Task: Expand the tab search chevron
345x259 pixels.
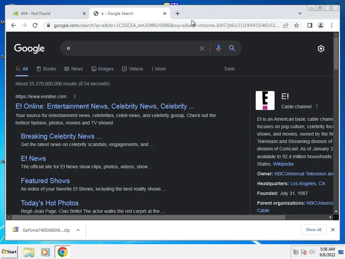Action: tap(300, 13)
